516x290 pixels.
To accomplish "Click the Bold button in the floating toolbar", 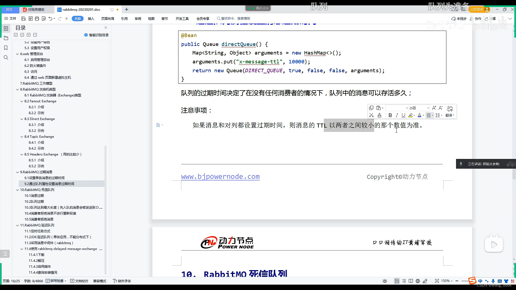I will pos(390,115).
